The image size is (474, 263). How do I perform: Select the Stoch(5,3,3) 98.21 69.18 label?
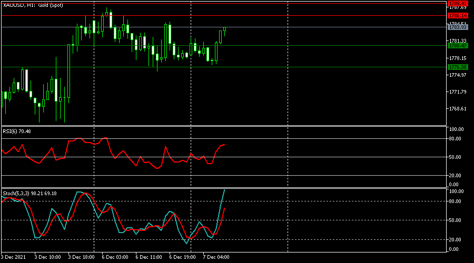coord(29,193)
